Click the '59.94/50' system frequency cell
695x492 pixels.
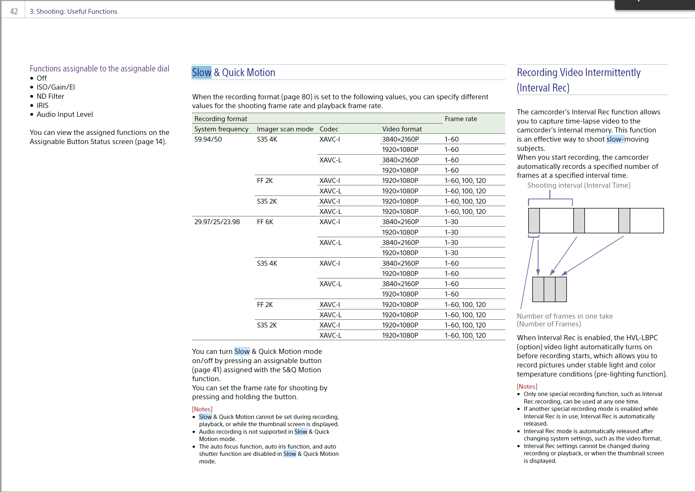pos(208,139)
